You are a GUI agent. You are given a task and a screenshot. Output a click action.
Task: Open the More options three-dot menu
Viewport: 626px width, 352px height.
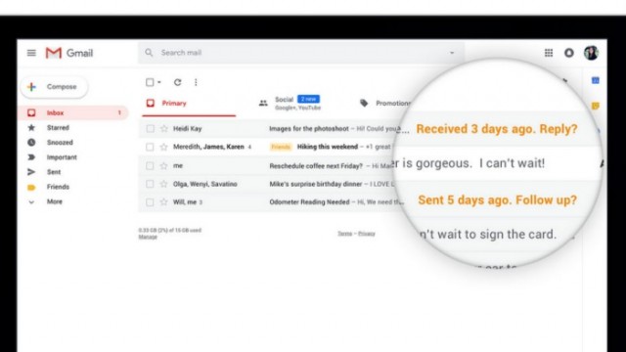(196, 82)
